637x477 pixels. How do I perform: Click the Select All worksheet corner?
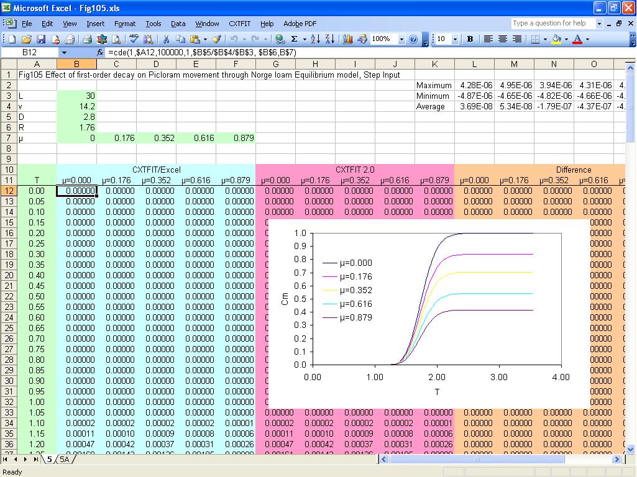tap(9, 63)
